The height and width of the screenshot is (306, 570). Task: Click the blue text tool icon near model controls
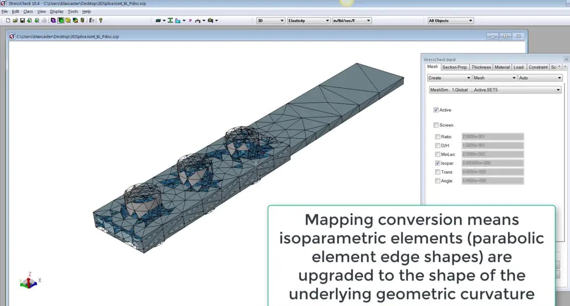[177, 20]
